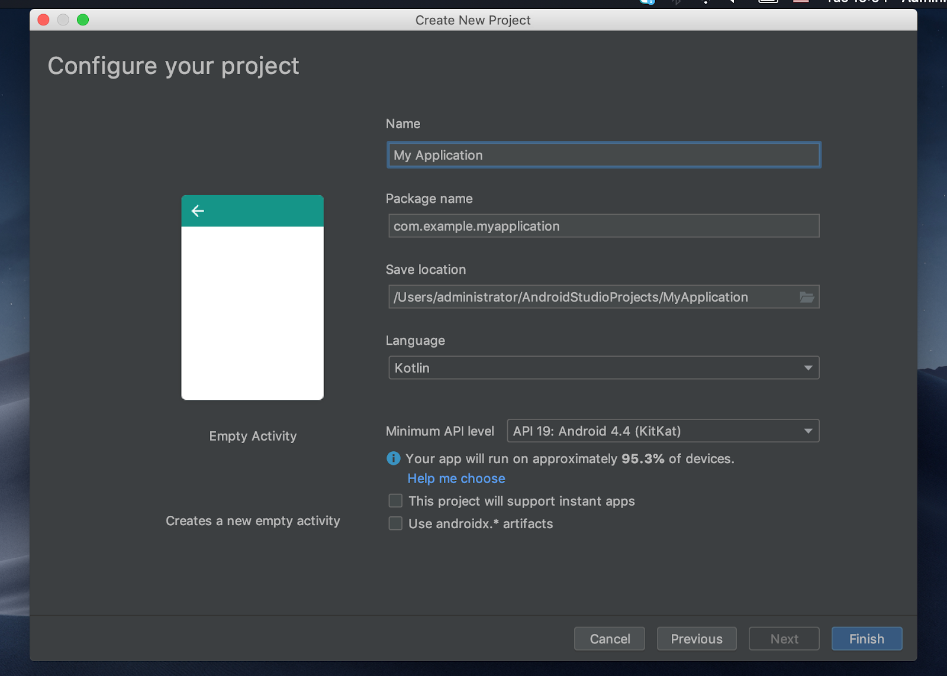Open the Minimum API level dropdown
Viewport: 947px width, 676px height.
tap(662, 431)
